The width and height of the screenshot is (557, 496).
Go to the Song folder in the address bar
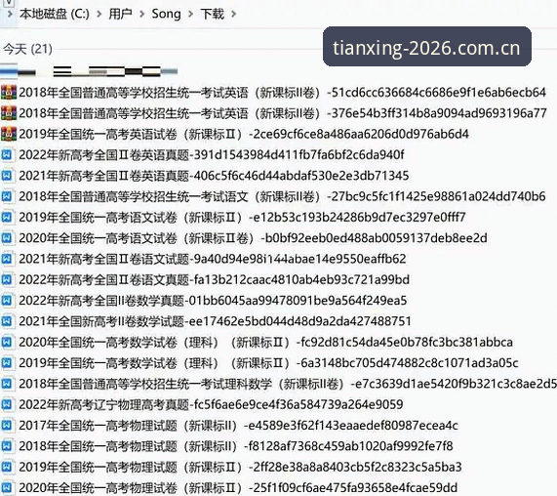pos(166,15)
